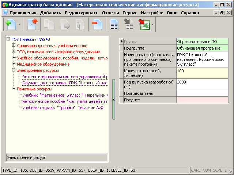This screenshot has height=175, width=234.
Task: Expand Учебное оборудование, пособия node
Action: [14, 58]
